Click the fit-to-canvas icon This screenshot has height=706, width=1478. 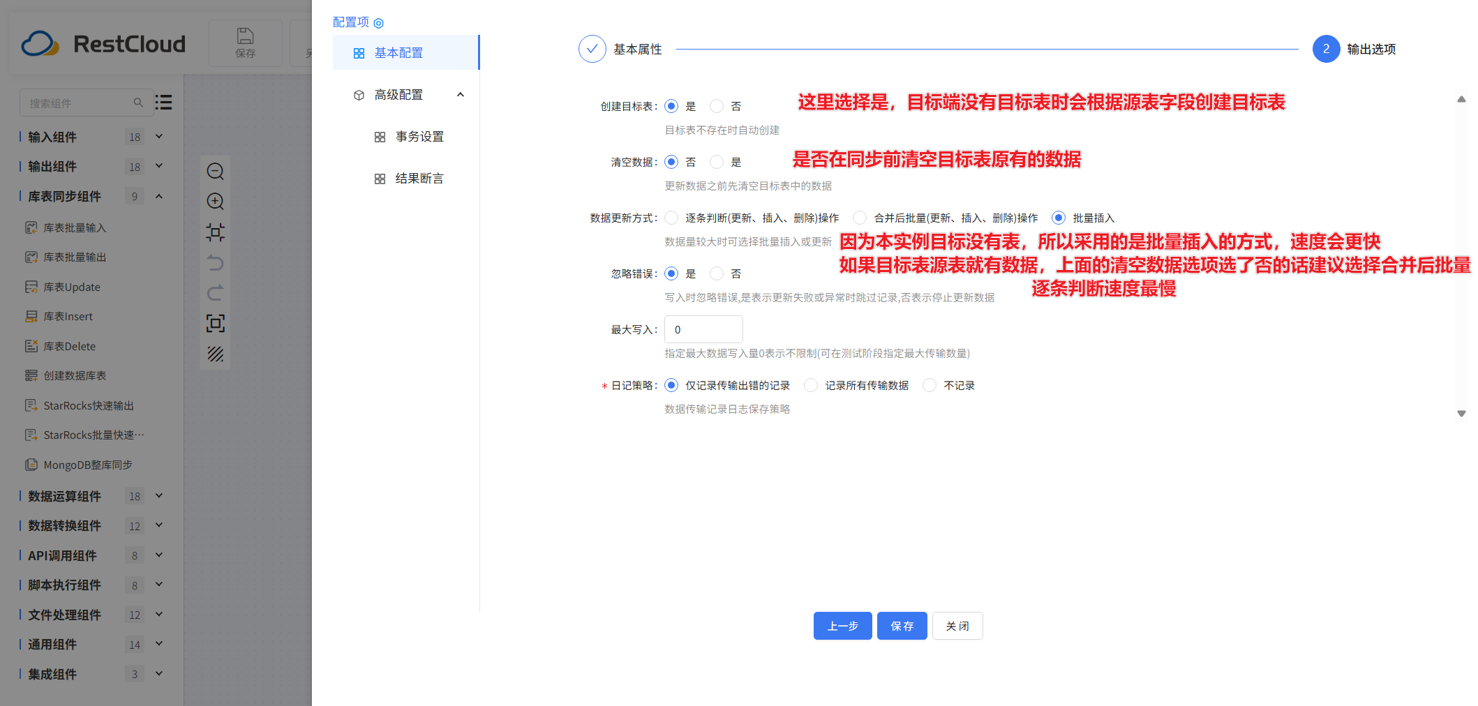pyautogui.click(x=215, y=232)
